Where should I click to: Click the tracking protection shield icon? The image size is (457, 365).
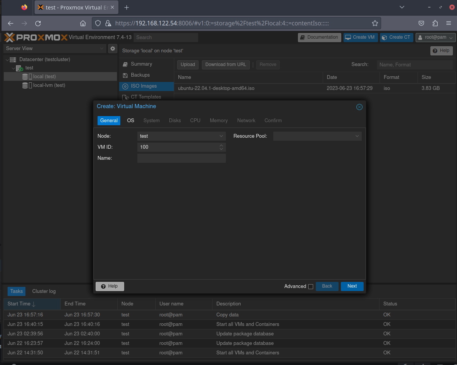(98, 23)
